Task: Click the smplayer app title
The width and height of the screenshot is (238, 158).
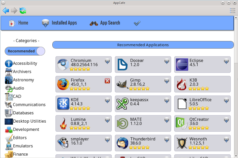Action: click(x=80, y=139)
